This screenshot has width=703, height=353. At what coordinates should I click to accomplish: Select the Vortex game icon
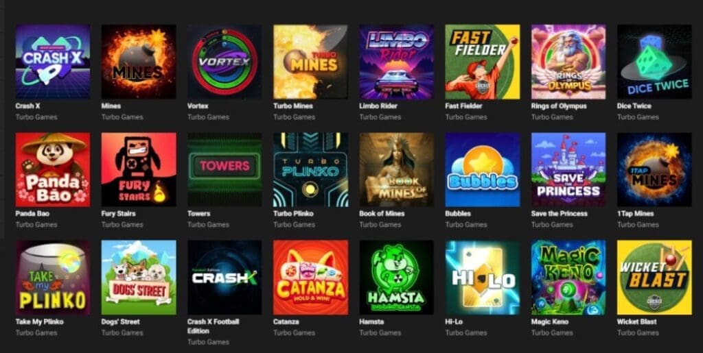224,62
